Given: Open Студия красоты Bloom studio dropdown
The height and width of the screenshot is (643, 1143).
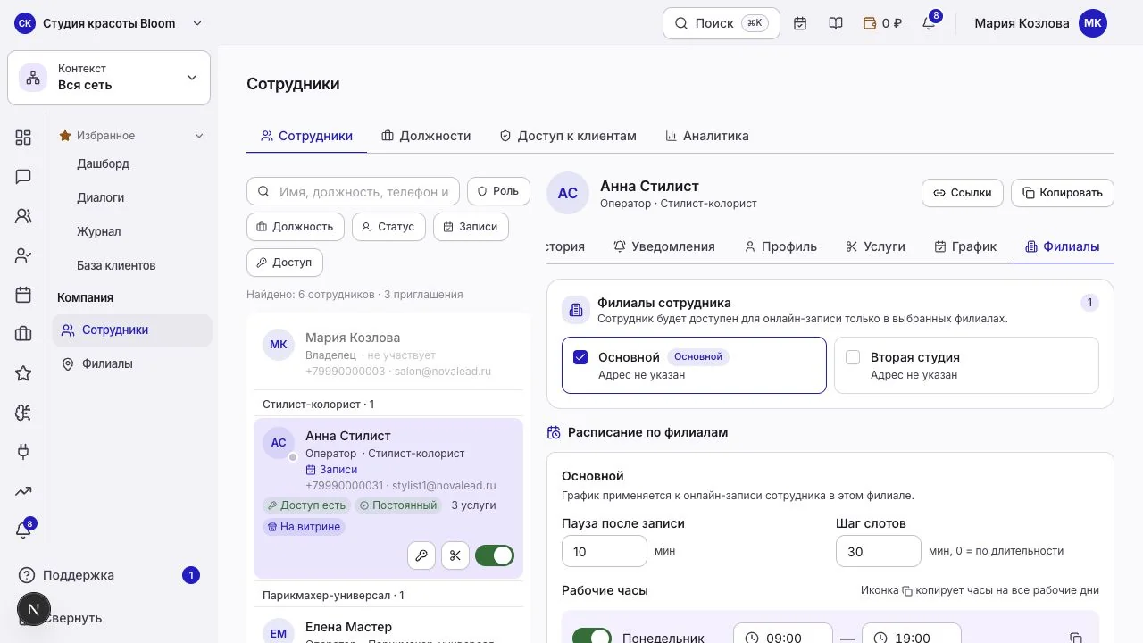Looking at the screenshot, I should (x=109, y=23).
